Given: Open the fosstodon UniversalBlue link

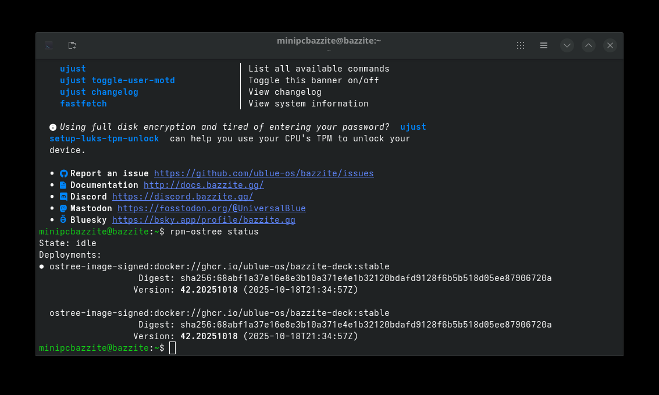Looking at the screenshot, I should [211, 208].
